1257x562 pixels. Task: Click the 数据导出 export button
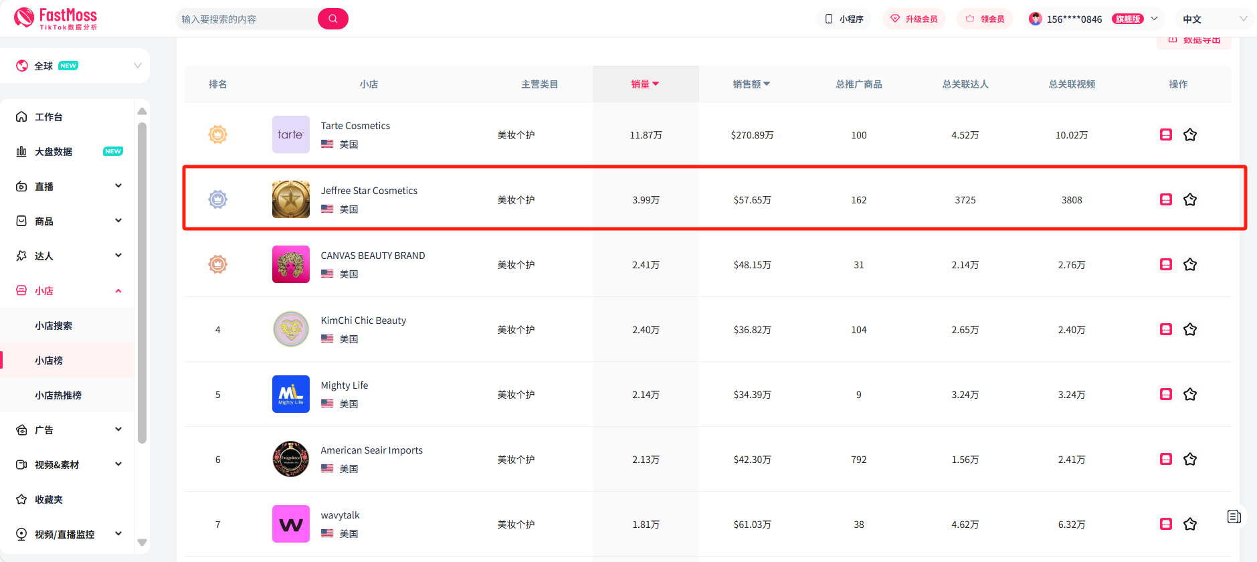coord(1194,41)
